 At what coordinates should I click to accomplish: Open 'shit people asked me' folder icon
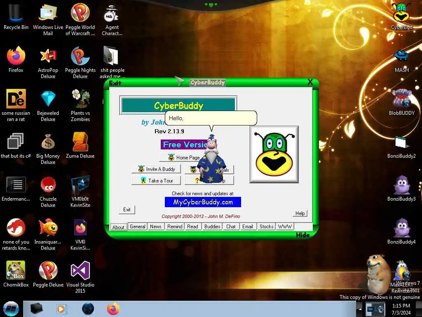[112, 63]
